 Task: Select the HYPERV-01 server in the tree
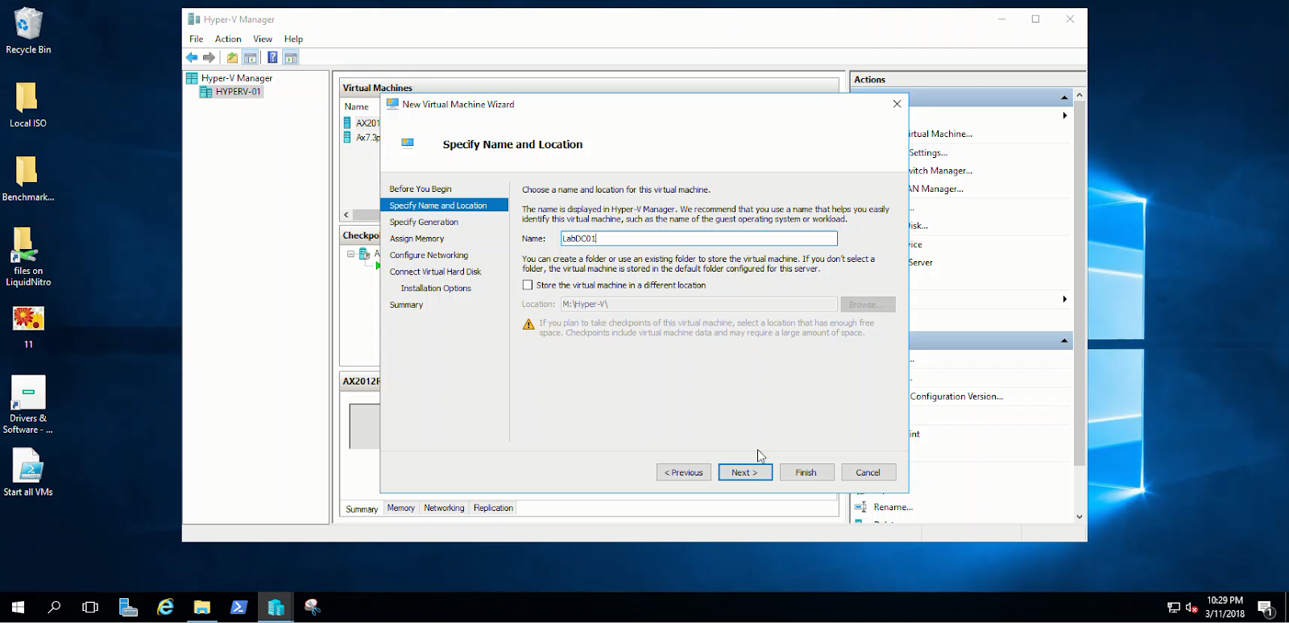[231, 92]
